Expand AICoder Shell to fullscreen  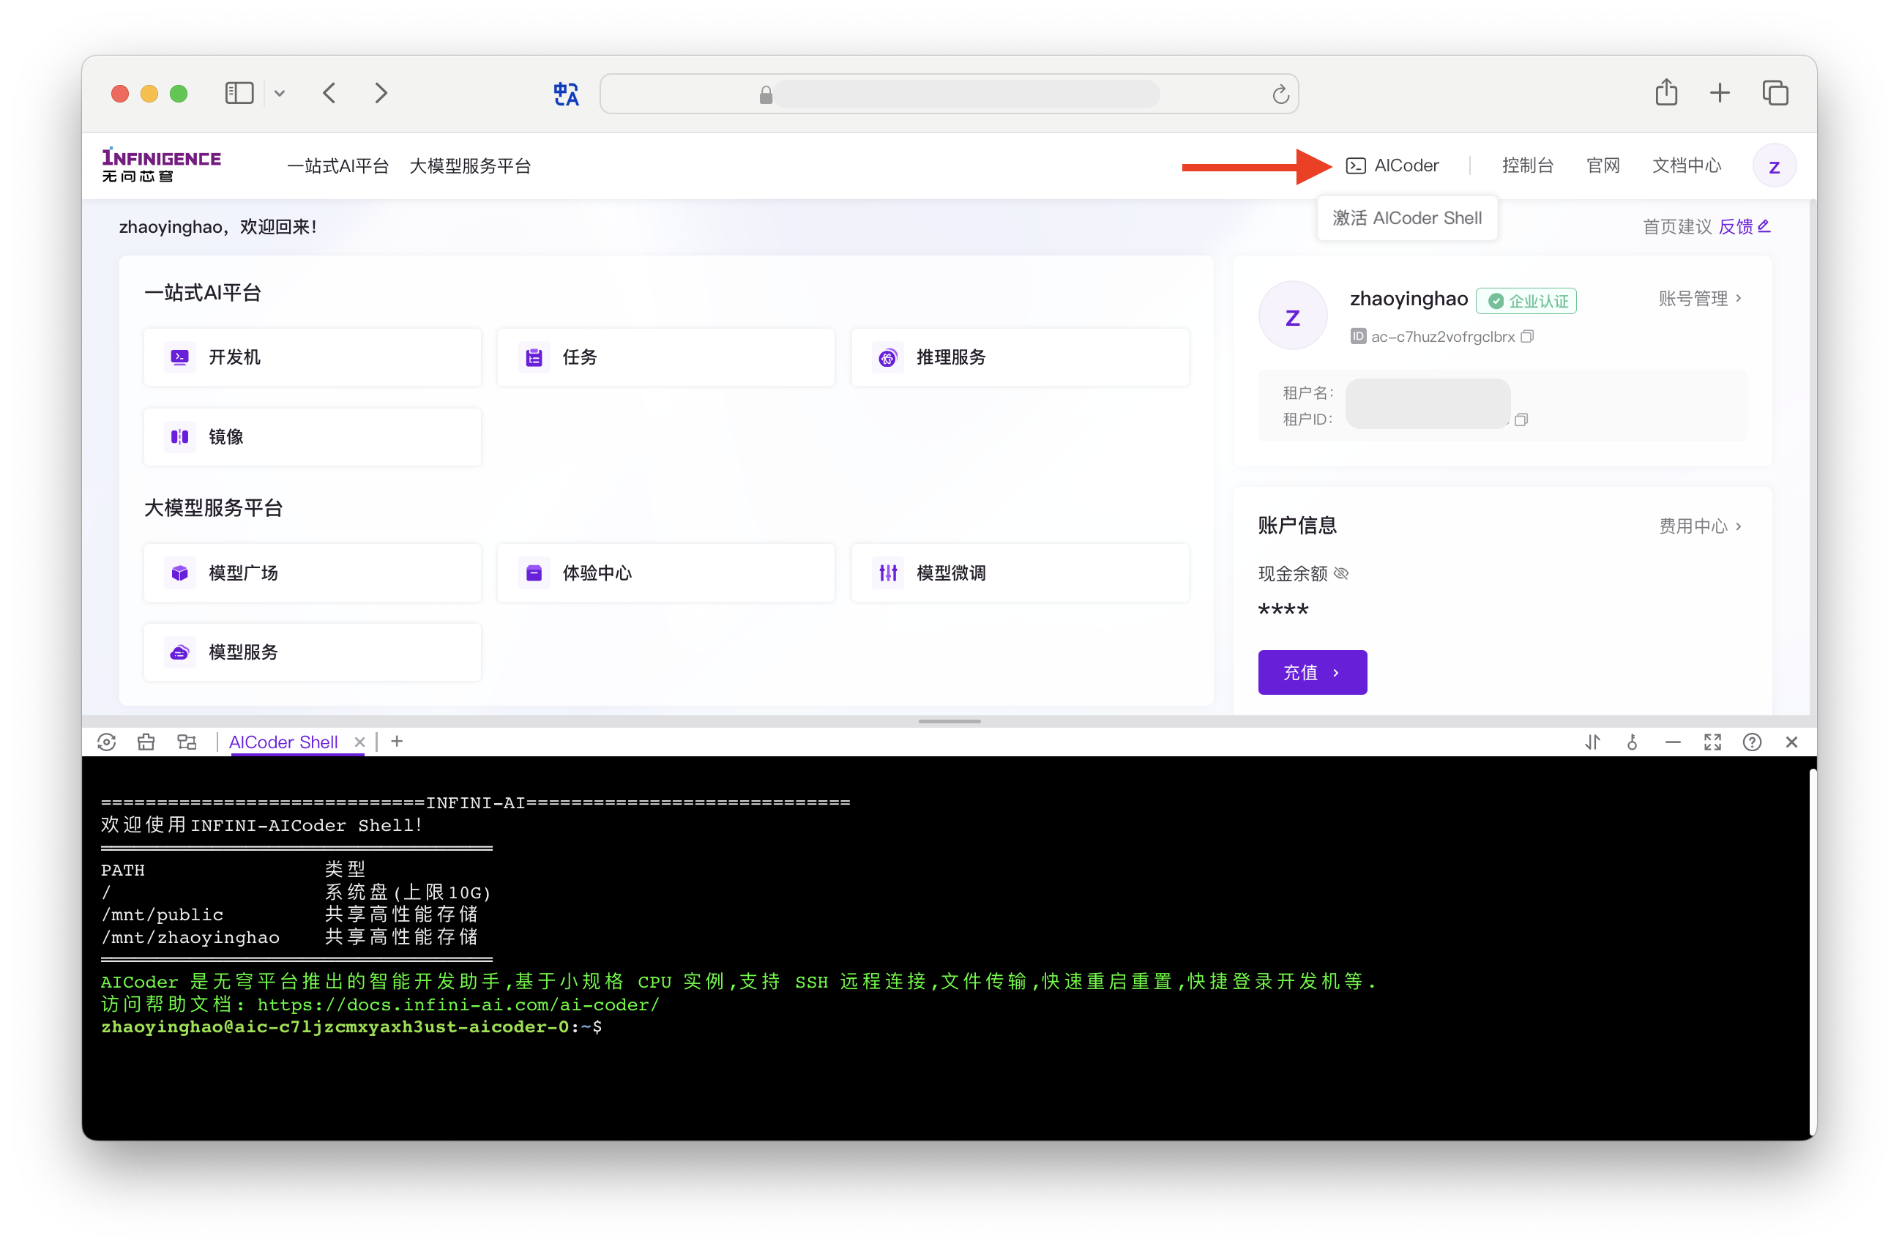(x=1712, y=742)
